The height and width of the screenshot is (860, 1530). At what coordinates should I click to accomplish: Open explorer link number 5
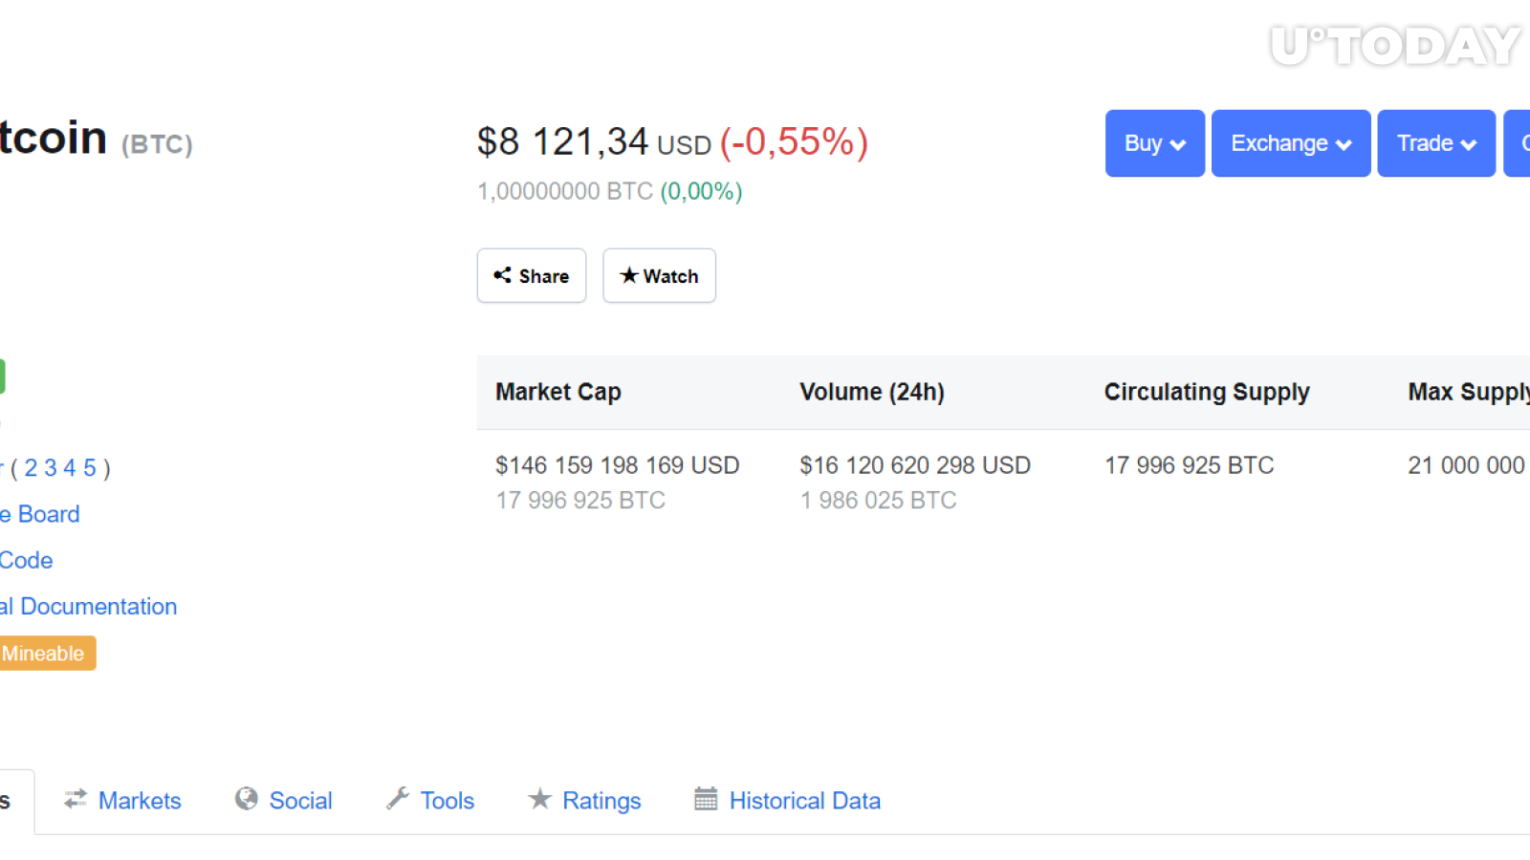click(x=89, y=468)
